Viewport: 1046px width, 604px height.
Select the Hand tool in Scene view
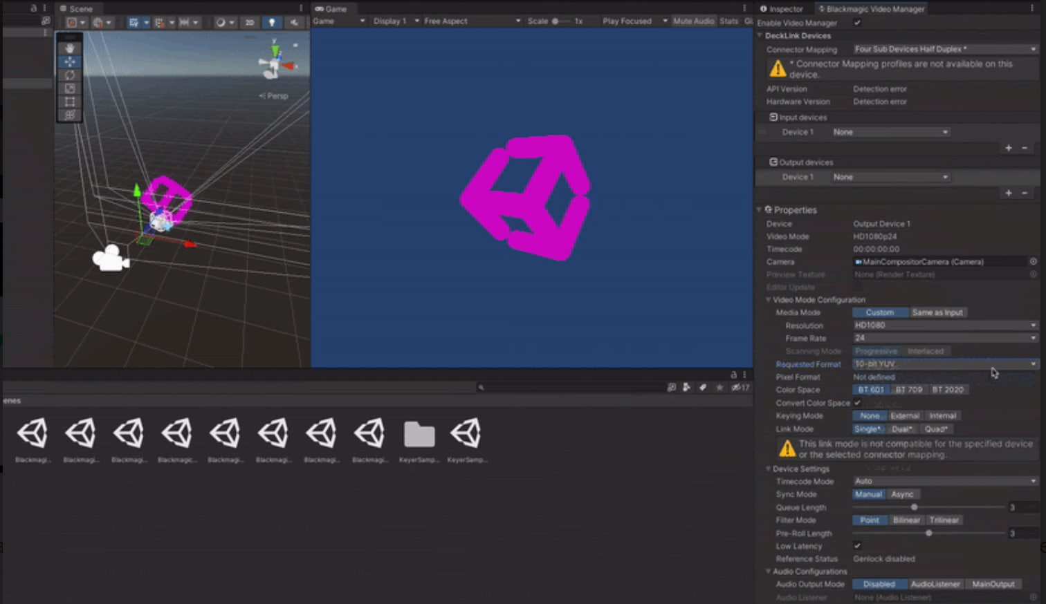pyautogui.click(x=70, y=48)
